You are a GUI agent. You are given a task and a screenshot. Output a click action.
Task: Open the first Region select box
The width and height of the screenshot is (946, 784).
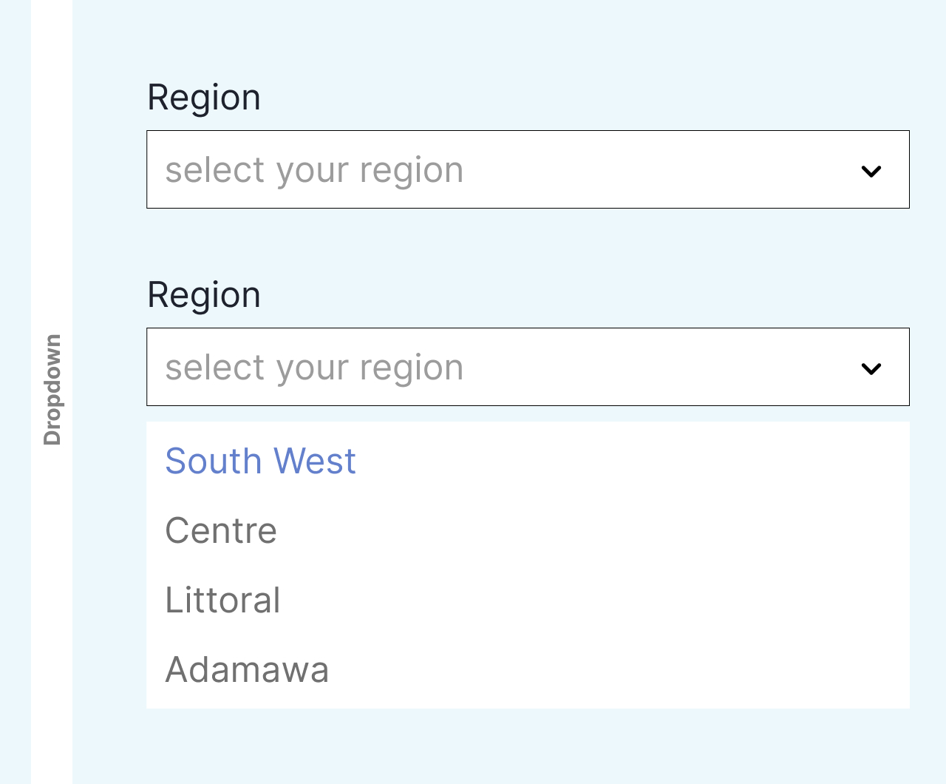(x=528, y=169)
